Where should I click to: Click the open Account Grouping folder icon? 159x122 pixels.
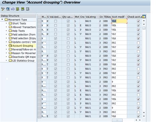(10, 46)
